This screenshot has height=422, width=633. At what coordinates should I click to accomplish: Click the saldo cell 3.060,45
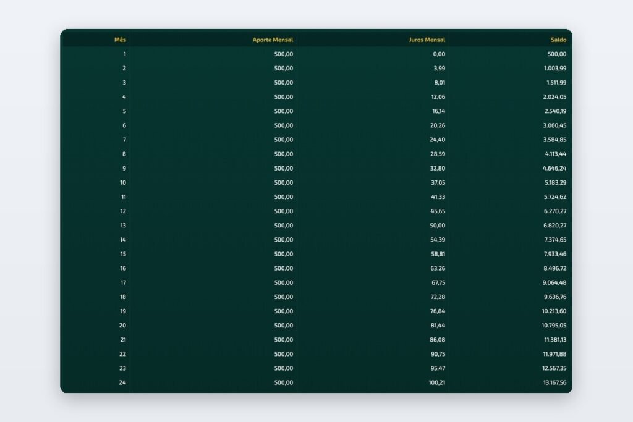coord(554,125)
